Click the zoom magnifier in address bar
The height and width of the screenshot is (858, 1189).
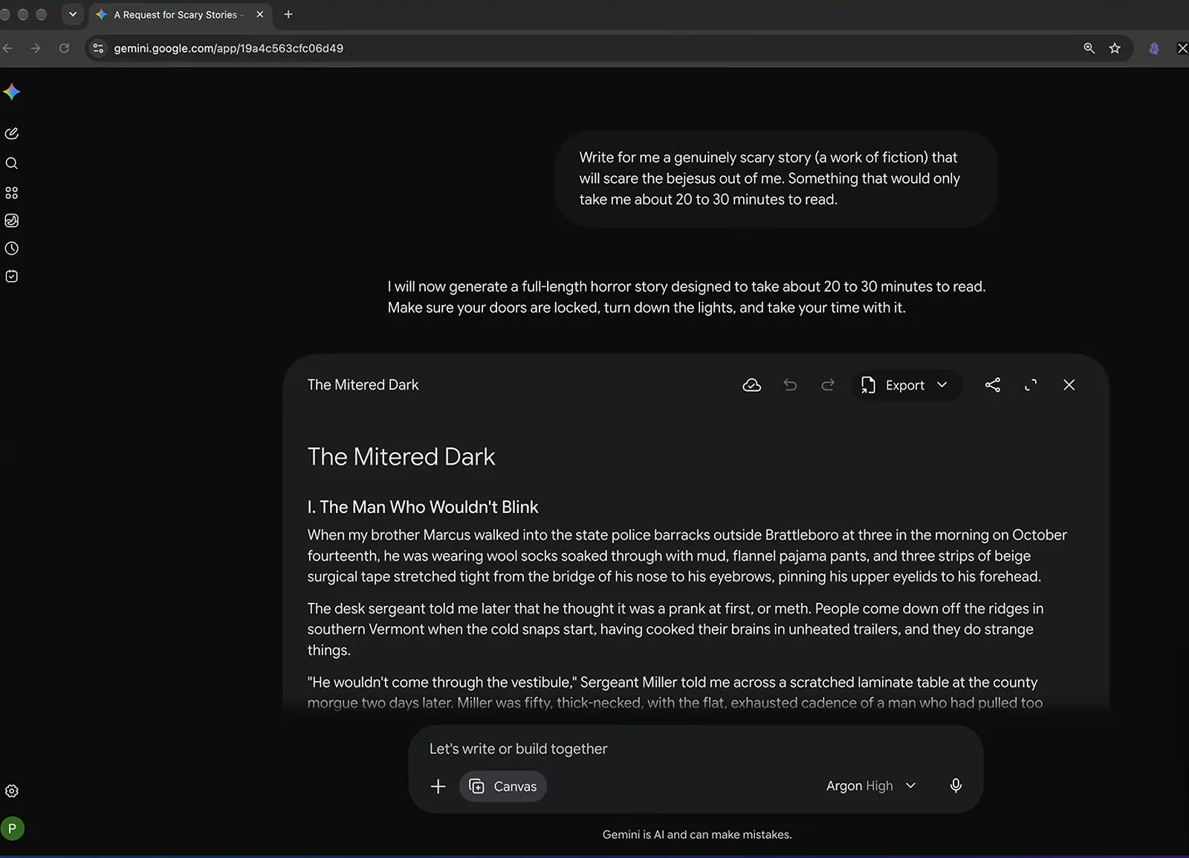(x=1089, y=48)
